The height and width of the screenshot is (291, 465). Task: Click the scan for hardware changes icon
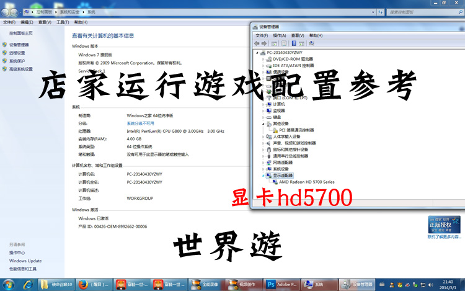(311, 43)
